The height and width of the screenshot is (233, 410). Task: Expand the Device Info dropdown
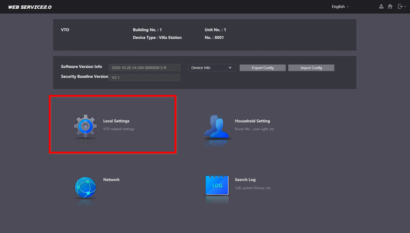211,68
